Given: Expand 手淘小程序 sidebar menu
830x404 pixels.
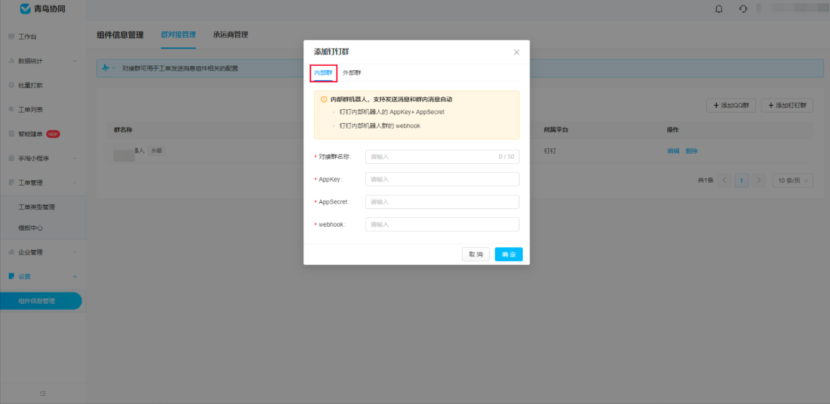Looking at the screenshot, I should 43,158.
